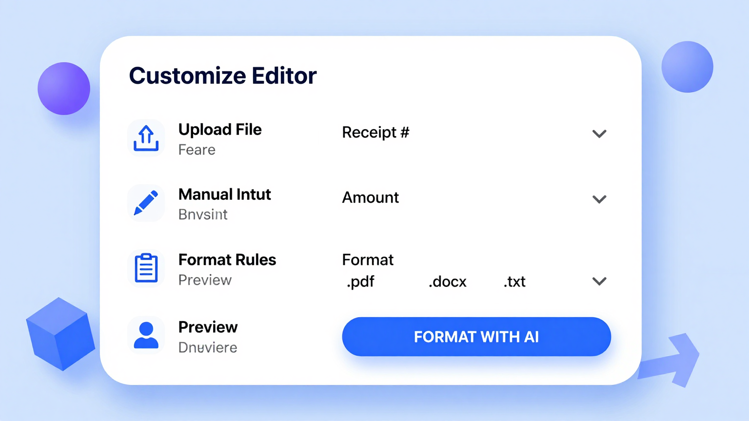Expand the Format file-type dropdown
This screenshot has height=421, width=749.
[599, 281]
